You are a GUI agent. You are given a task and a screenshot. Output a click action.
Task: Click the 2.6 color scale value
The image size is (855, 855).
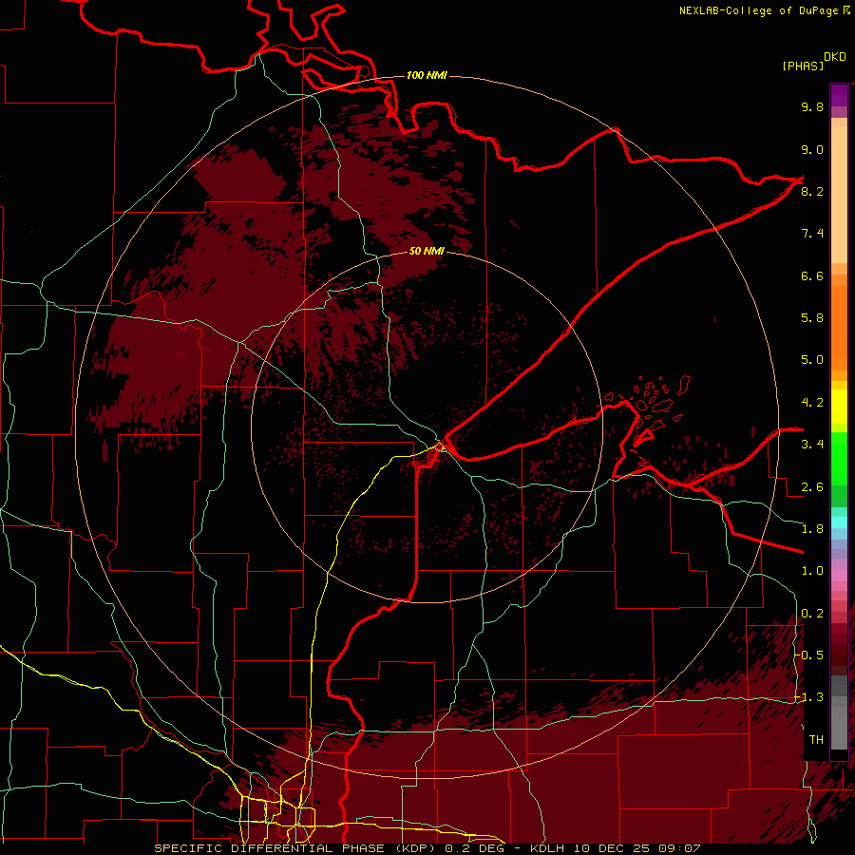[x=812, y=487]
